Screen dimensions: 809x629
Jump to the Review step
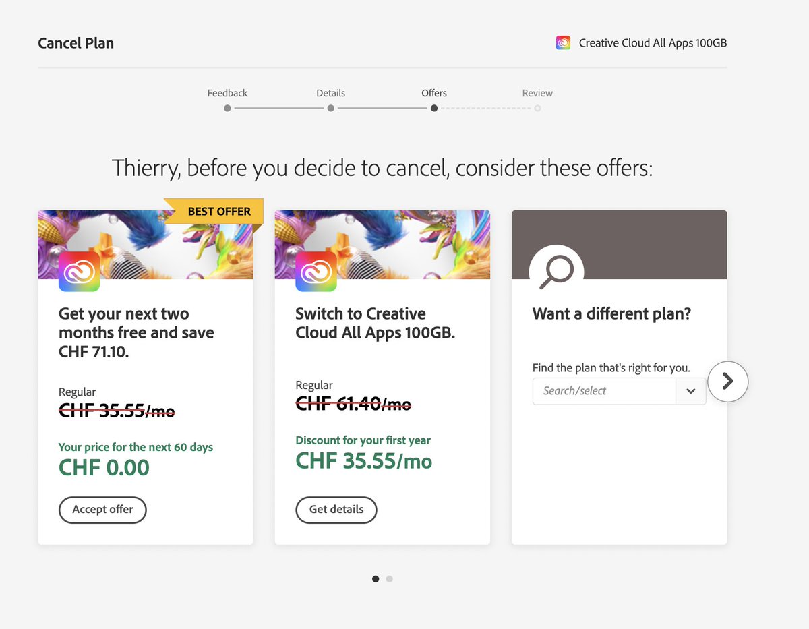[x=537, y=93]
